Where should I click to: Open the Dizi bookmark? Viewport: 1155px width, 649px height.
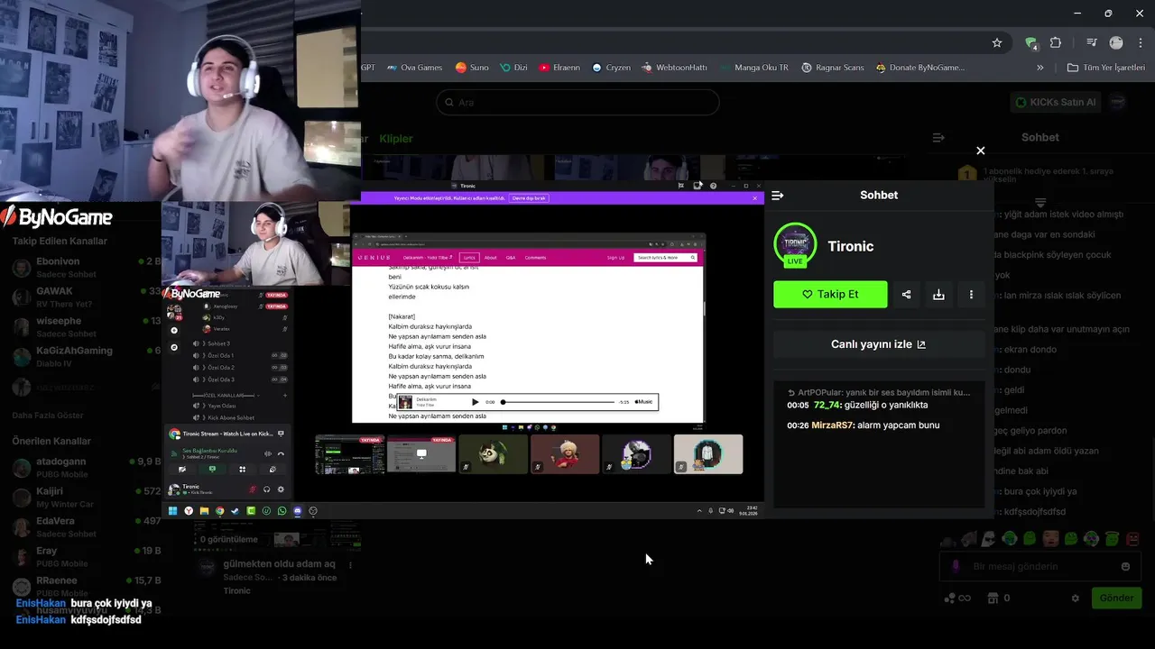click(514, 68)
